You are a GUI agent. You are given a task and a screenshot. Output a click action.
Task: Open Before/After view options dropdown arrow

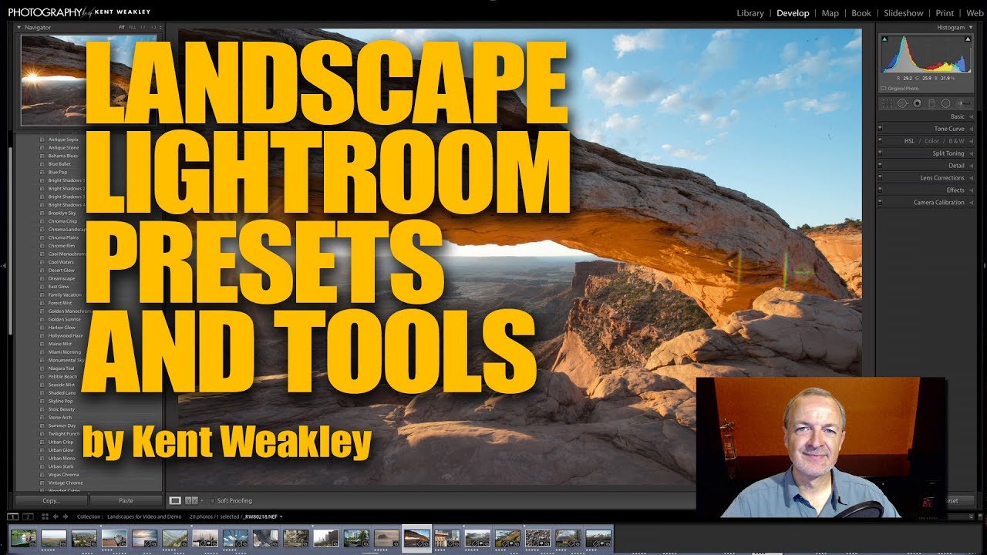tap(202, 500)
